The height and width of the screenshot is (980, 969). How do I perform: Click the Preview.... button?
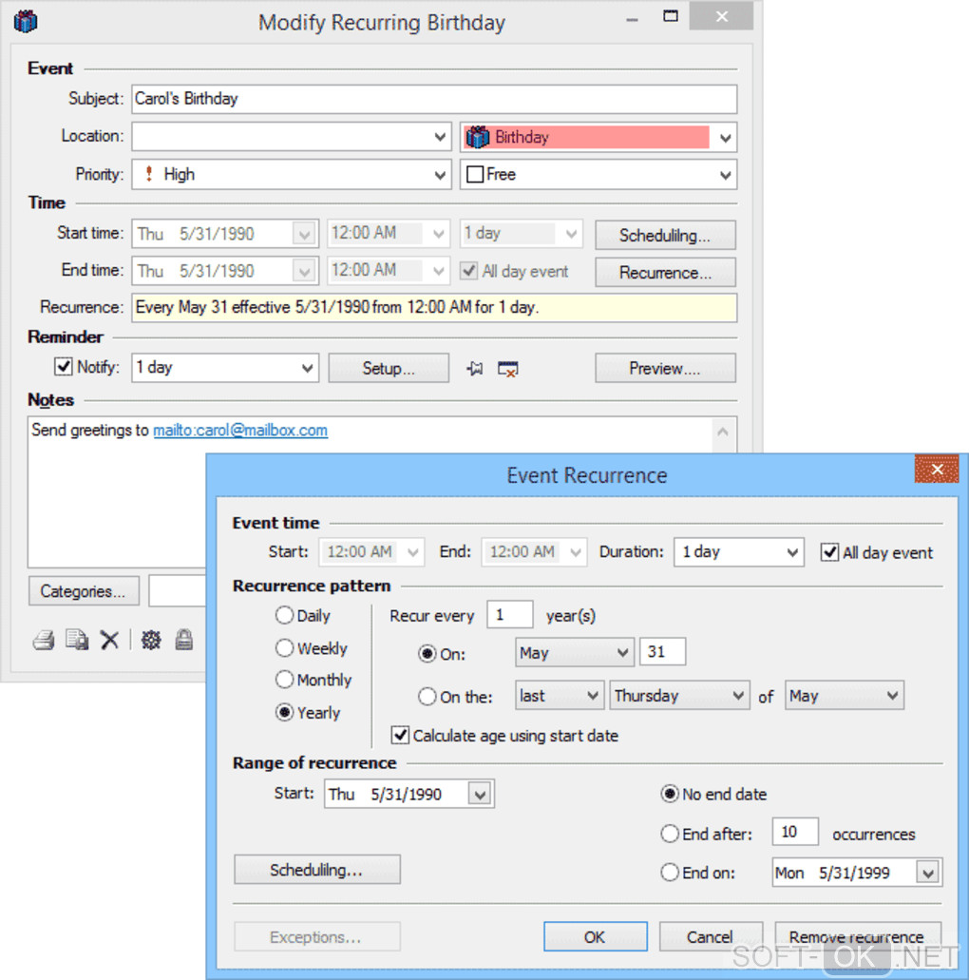pyautogui.click(x=665, y=368)
